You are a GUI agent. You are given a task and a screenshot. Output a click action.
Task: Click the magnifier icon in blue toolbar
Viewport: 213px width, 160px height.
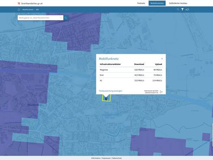178,9
